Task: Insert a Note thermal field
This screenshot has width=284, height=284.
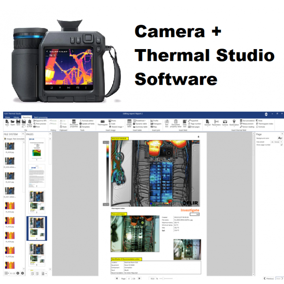Action: pyautogui.click(x=259, y=120)
